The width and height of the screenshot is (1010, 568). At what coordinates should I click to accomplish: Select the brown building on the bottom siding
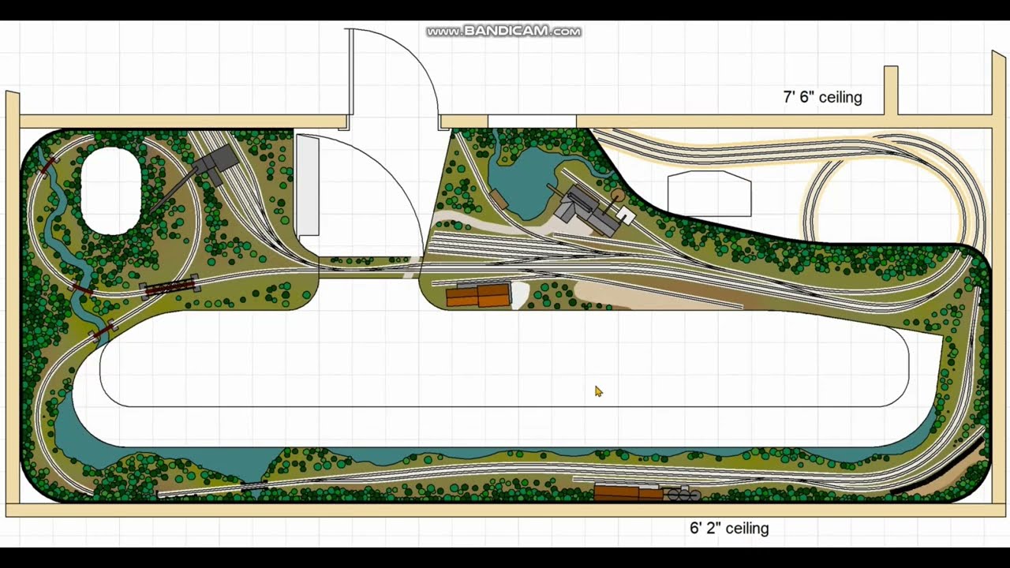coord(628,494)
